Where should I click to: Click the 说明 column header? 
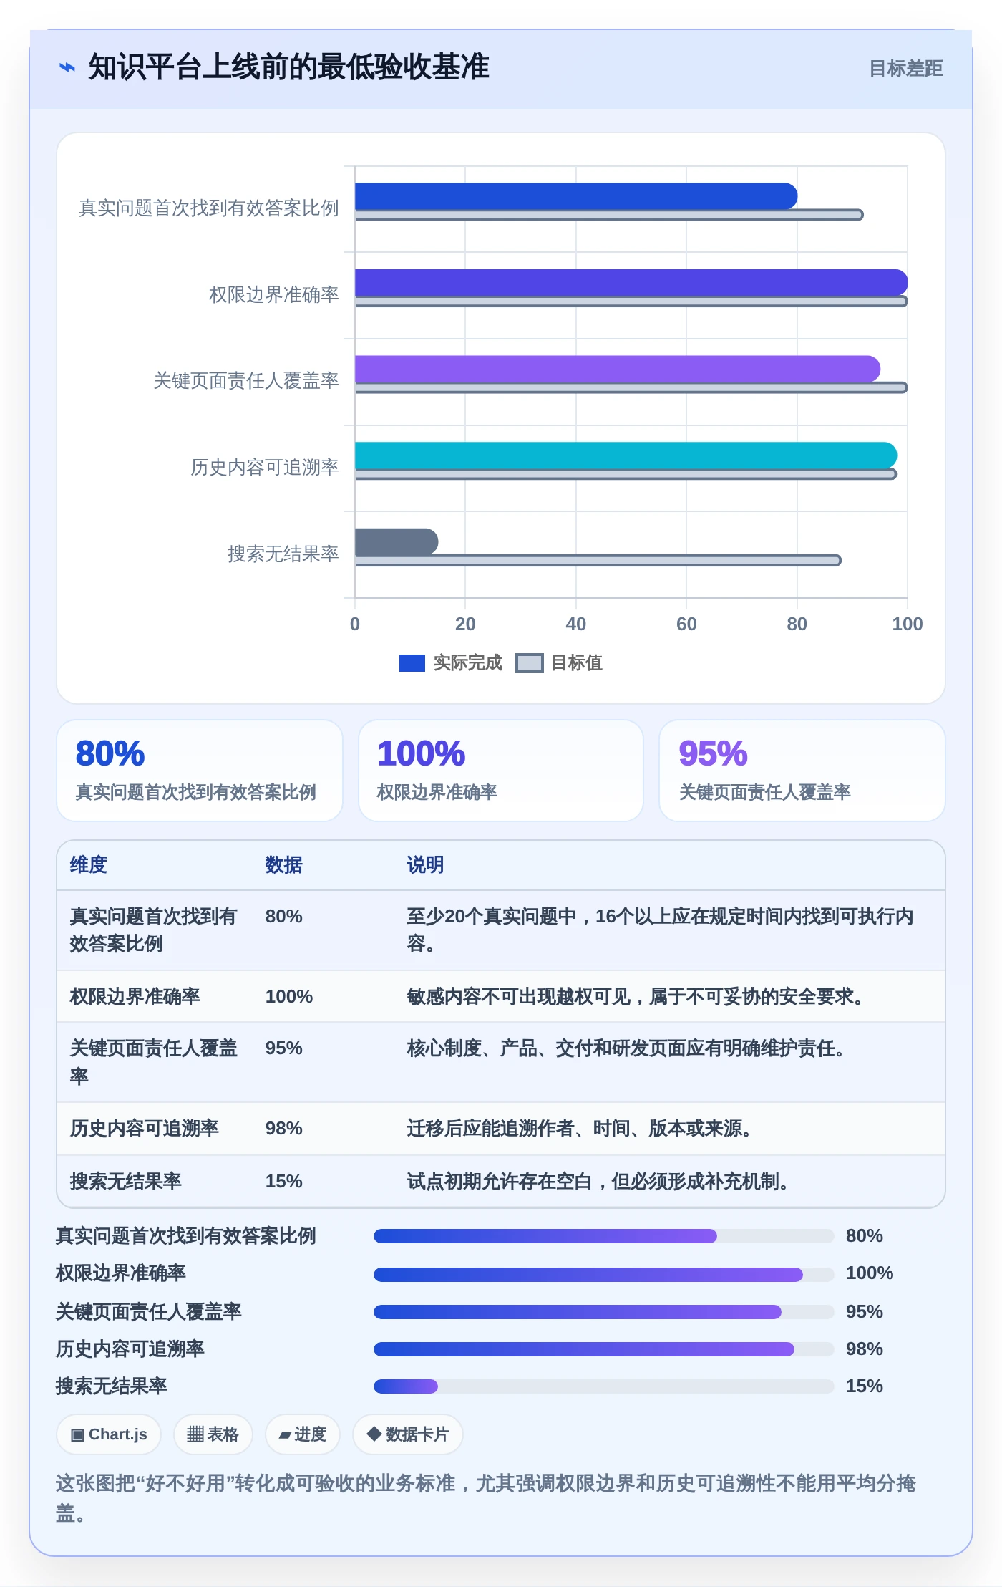click(x=425, y=865)
